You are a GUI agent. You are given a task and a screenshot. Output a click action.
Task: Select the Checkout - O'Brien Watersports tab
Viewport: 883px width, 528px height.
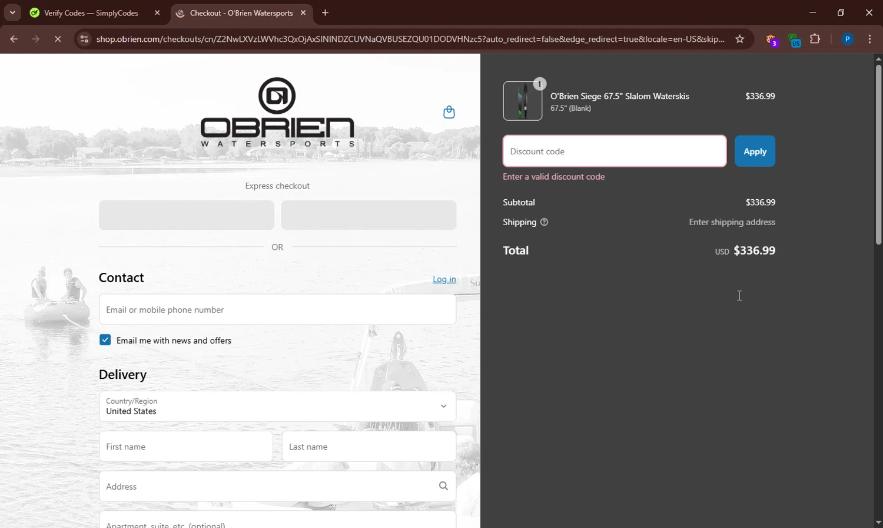[241, 13]
